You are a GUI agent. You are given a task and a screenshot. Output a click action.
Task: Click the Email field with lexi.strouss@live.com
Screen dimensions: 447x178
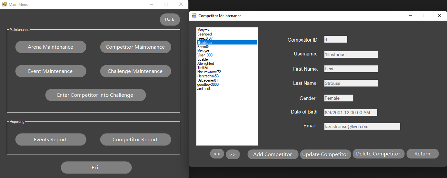[x=362, y=126]
